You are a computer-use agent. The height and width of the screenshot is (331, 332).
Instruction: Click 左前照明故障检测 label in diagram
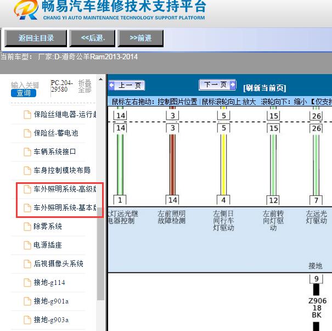172,217
